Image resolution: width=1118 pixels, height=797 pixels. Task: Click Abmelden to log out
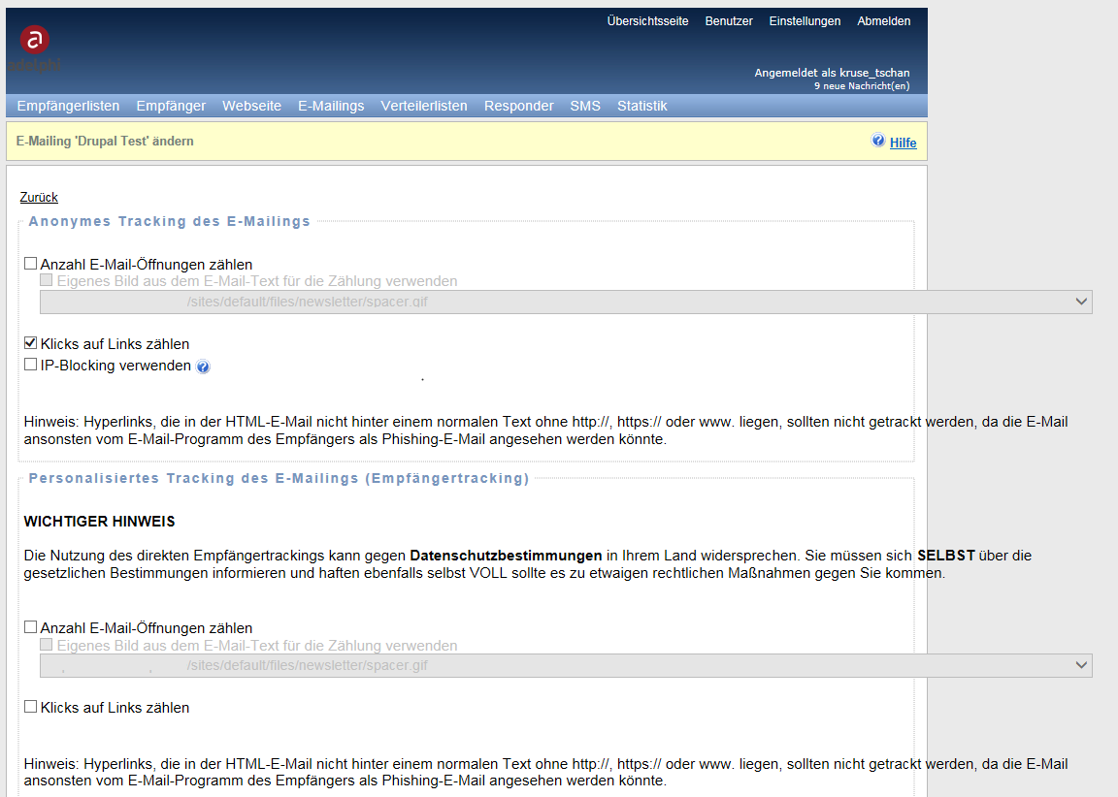(883, 21)
